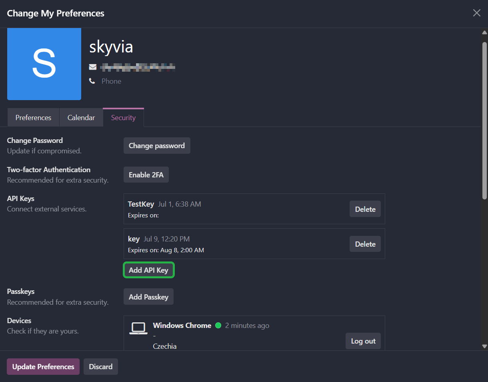Screen dimensions: 488x382
Task: Delete the API key named key
Action: coord(365,244)
